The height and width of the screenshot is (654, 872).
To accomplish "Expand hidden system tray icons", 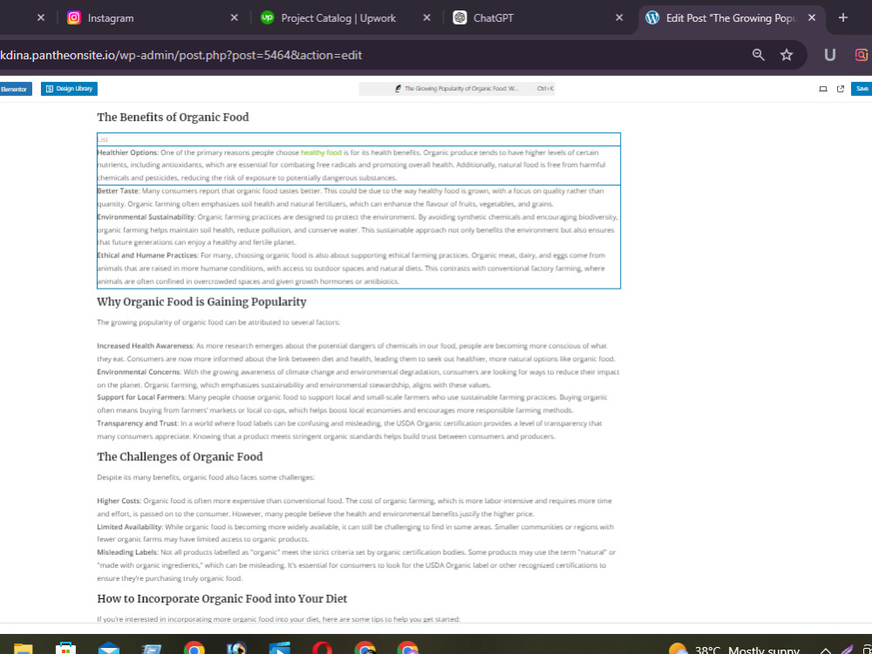I will tap(826, 651).
